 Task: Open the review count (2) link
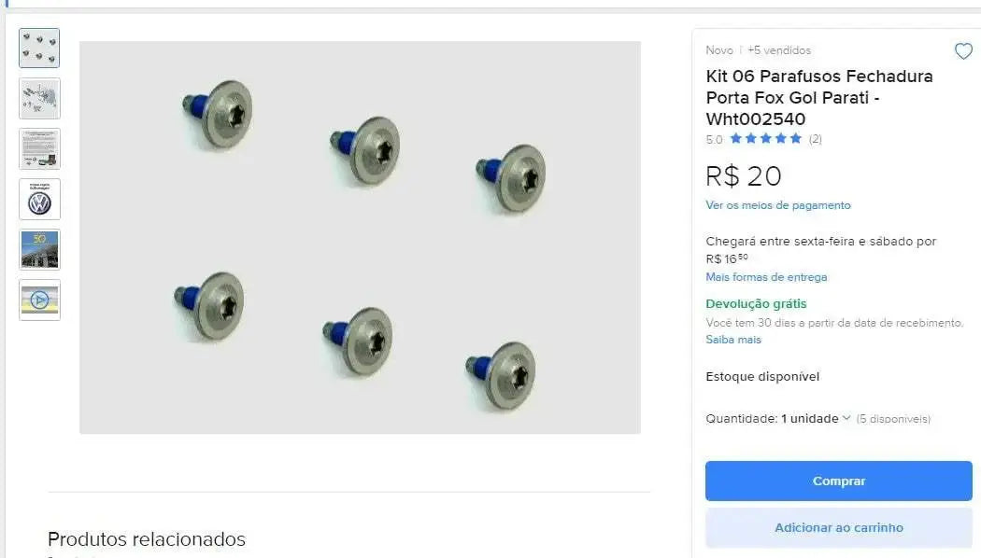point(815,139)
